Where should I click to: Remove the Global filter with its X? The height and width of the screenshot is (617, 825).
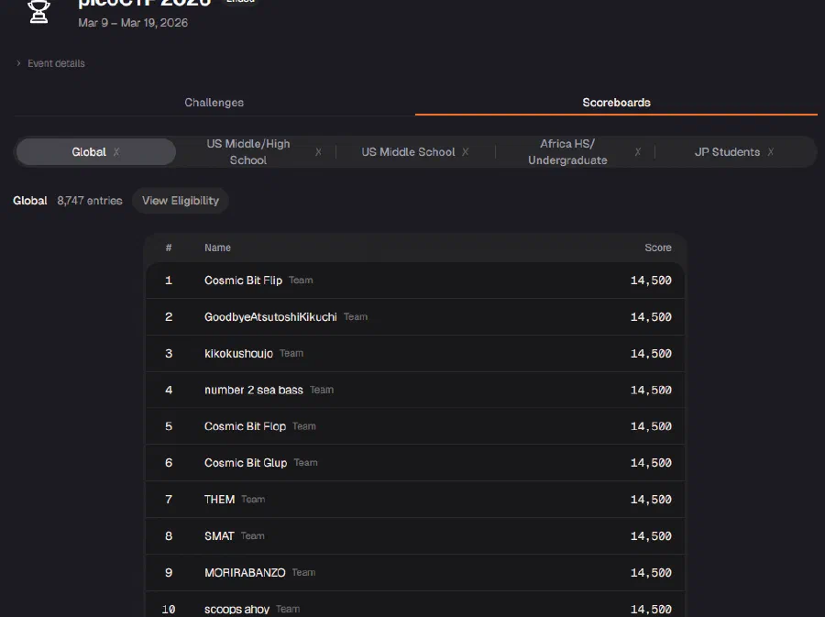116,152
